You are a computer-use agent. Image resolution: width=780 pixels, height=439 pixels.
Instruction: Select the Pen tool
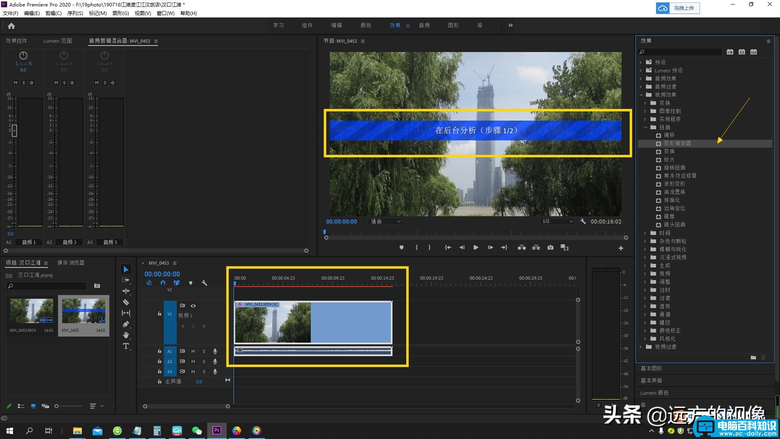pyautogui.click(x=126, y=324)
